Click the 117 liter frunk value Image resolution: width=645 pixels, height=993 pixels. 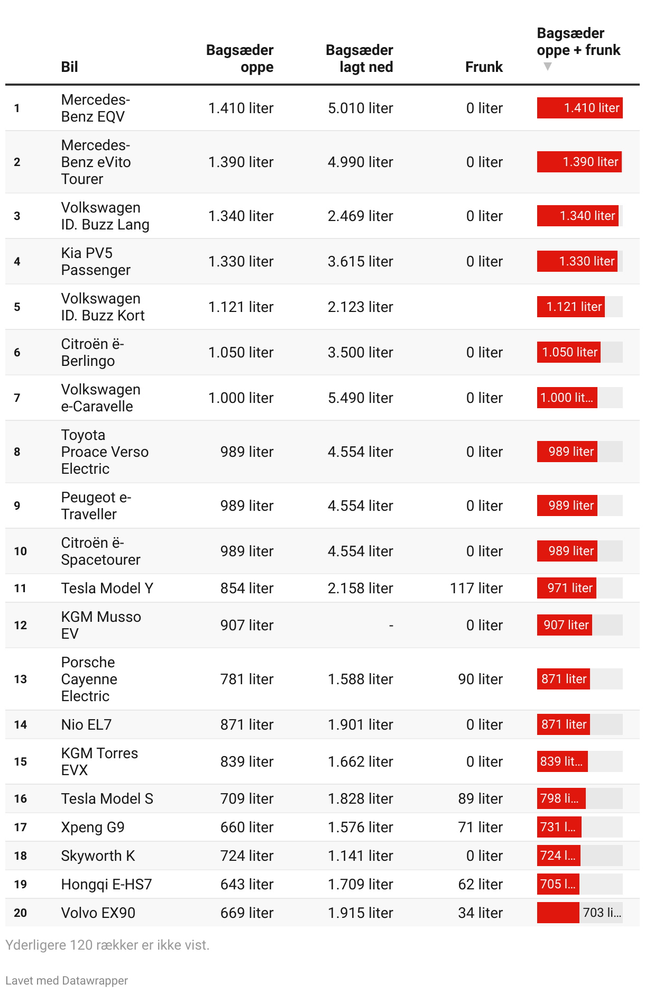tap(476, 588)
